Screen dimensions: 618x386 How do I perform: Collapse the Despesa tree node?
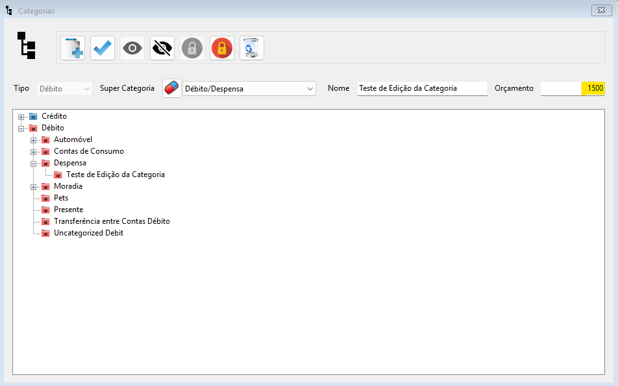click(34, 163)
